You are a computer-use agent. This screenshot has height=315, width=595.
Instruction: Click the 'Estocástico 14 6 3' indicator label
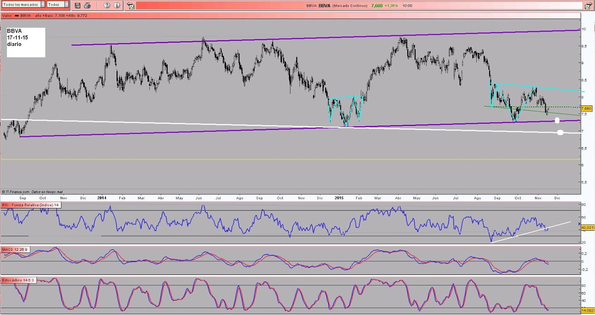pos(18,280)
